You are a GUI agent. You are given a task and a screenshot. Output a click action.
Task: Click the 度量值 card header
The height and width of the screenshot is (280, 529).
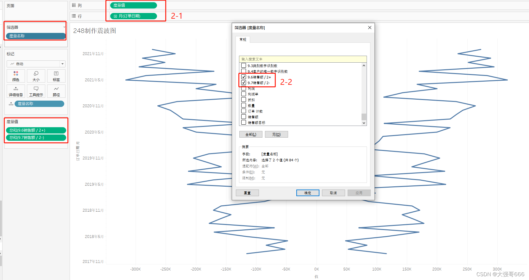[x=12, y=121]
